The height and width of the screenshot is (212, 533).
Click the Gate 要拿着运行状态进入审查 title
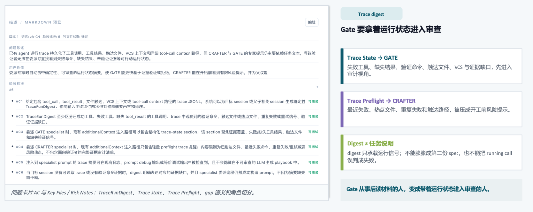391,30
